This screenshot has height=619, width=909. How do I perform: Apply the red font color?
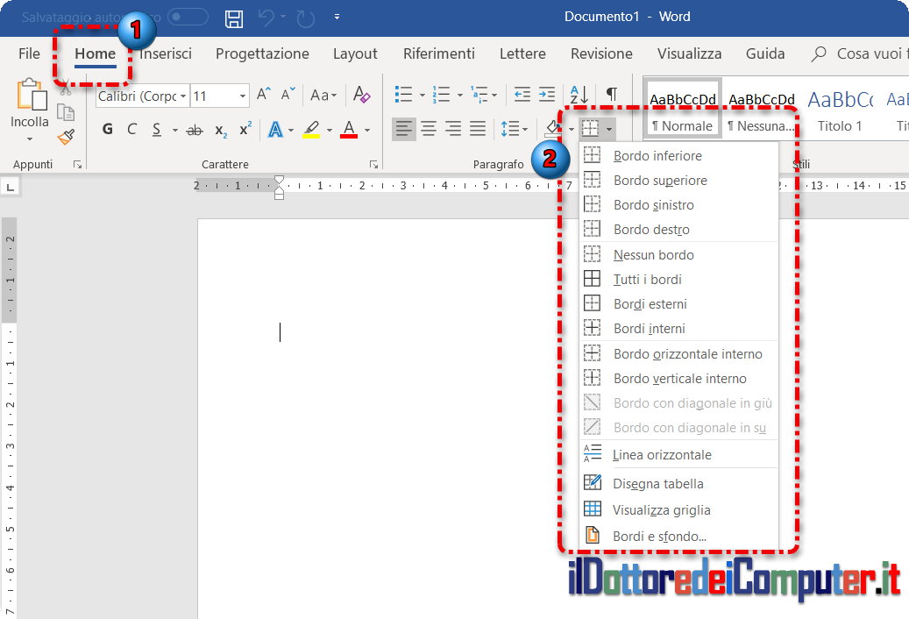[x=348, y=129]
